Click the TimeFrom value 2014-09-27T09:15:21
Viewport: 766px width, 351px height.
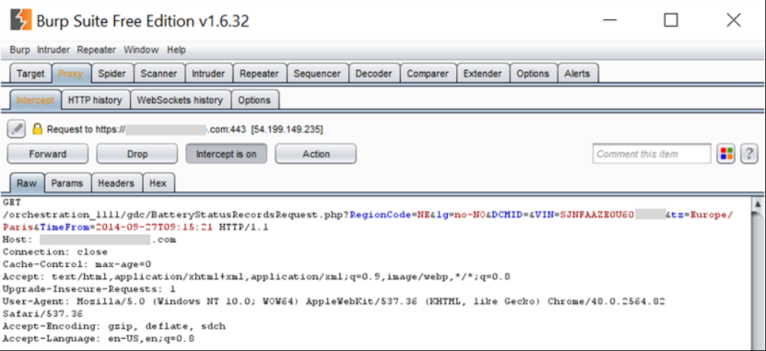[154, 227]
